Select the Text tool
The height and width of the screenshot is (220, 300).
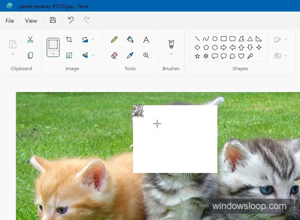tap(146, 39)
